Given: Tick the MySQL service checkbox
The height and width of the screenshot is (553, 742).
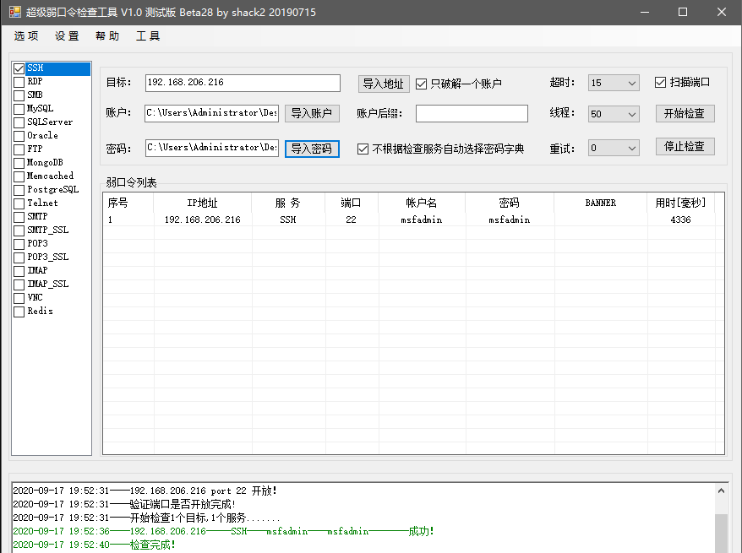Looking at the screenshot, I should tap(19, 109).
